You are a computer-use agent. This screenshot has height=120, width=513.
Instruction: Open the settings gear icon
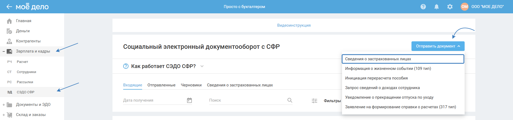(450, 7)
